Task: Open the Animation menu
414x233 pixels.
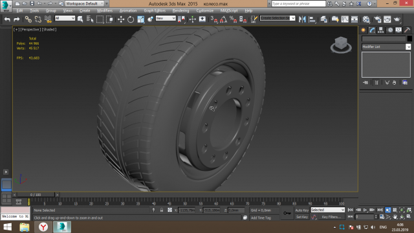Action: [x=128, y=10]
